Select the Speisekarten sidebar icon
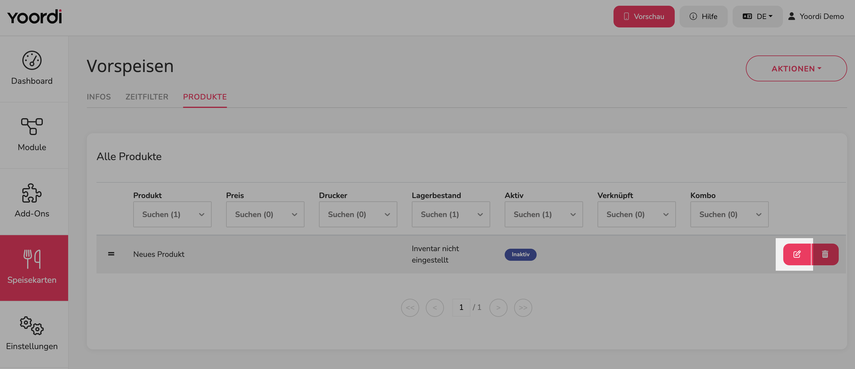The image size is (855, 369). [x=32, y=259]
